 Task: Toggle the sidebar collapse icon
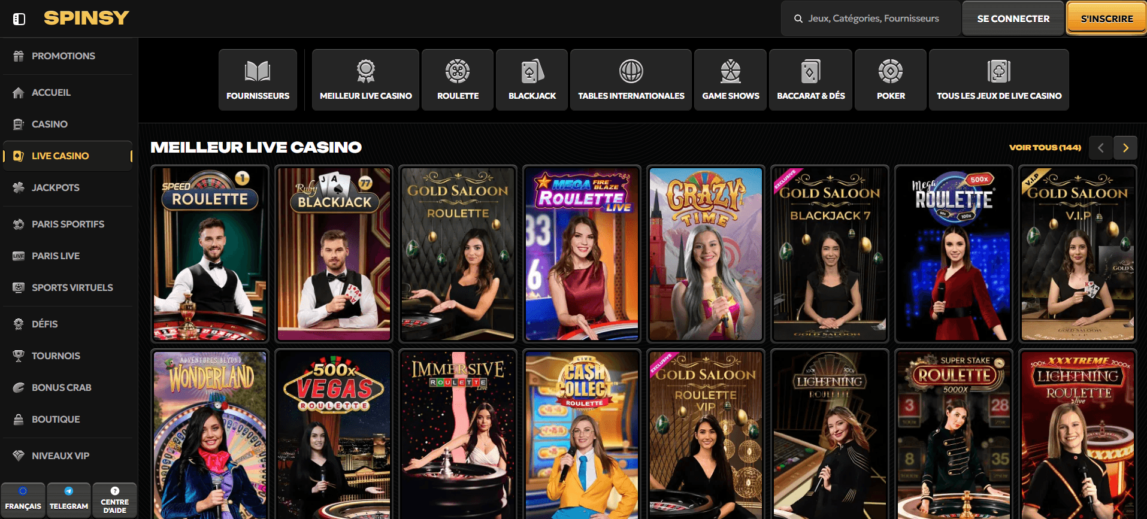(19, 19)
